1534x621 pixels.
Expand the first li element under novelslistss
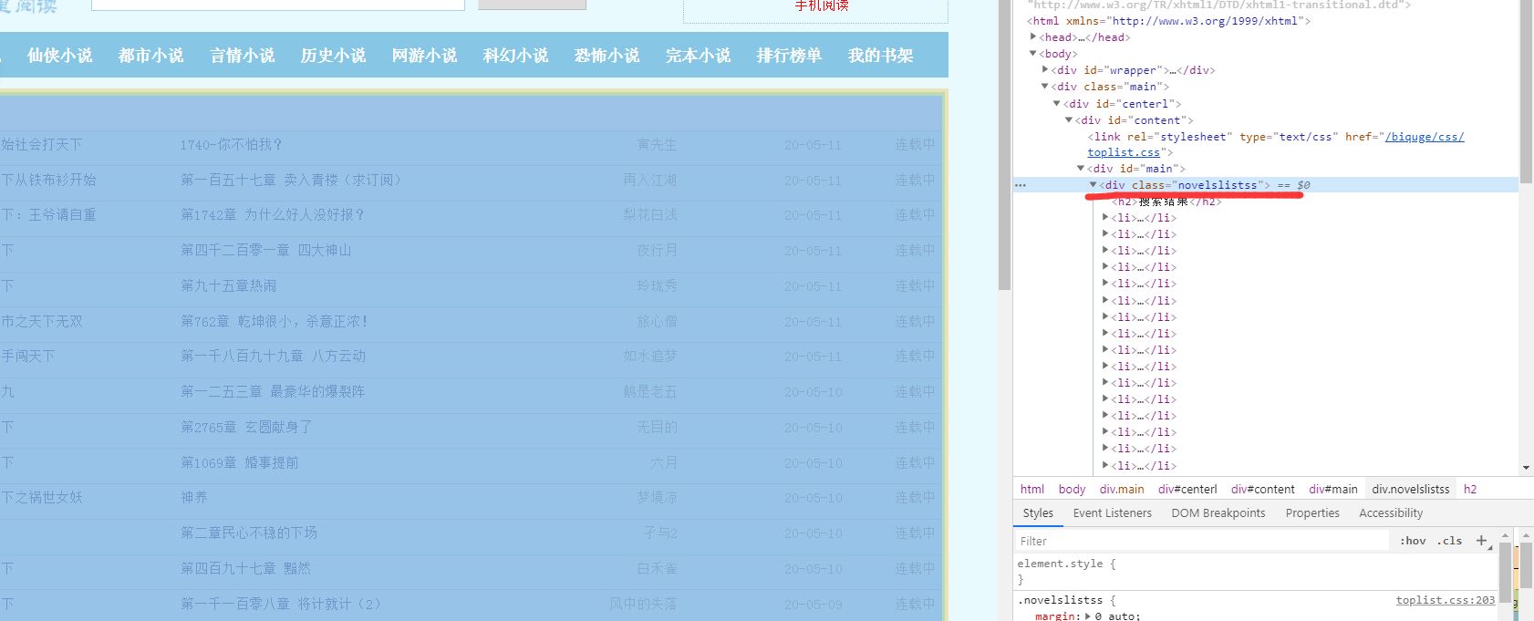click(1105, 218)
